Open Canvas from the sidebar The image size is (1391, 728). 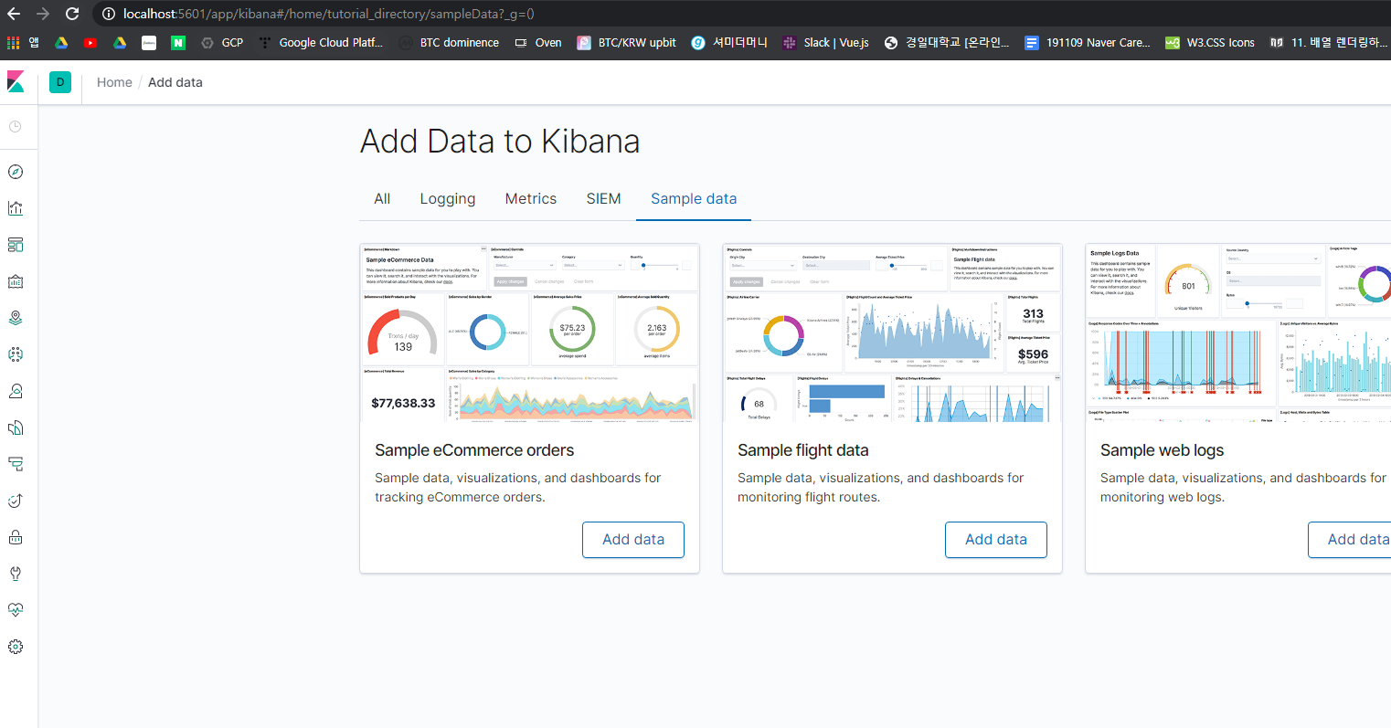pyautogui.click(x=16, y=281)
